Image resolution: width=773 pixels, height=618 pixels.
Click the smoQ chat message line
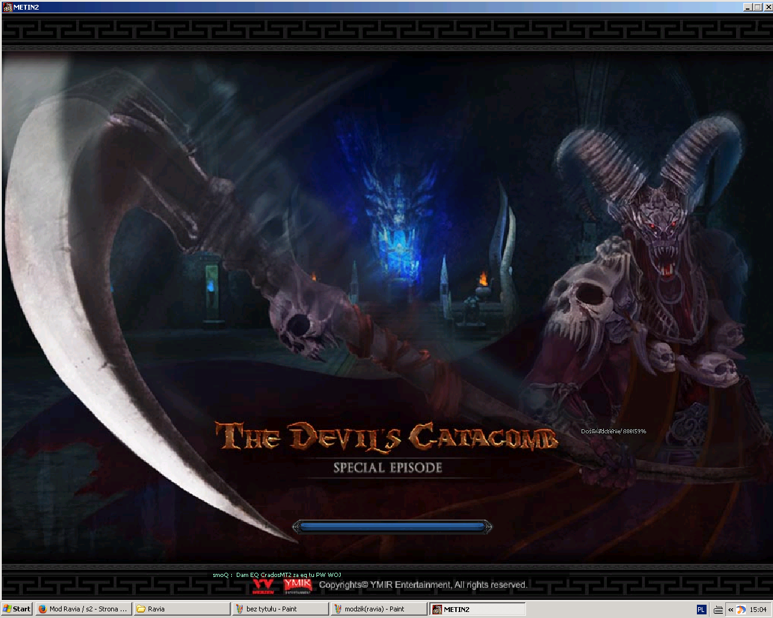click(277, 575)
